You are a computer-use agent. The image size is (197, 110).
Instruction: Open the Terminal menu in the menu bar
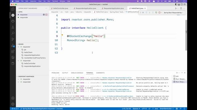tap(55, 1)
